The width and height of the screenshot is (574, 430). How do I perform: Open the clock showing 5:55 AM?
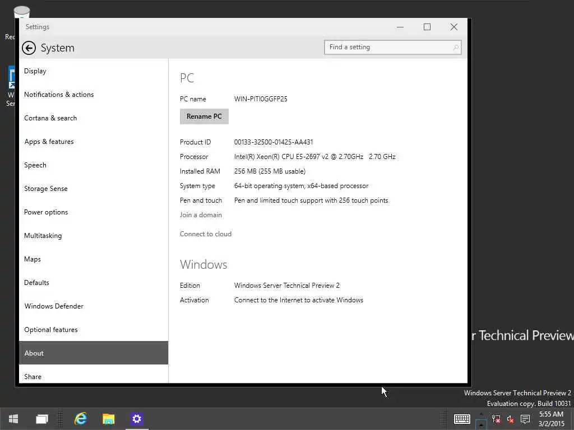(x=552, y=419)
